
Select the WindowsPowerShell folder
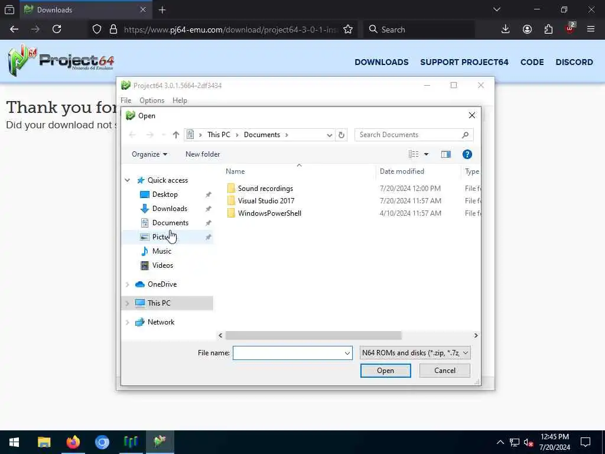[x=269, y=213]
